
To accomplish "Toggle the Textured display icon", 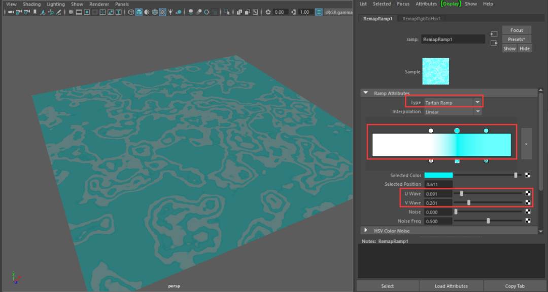I will pyautogui.click(x=162, y=12).
